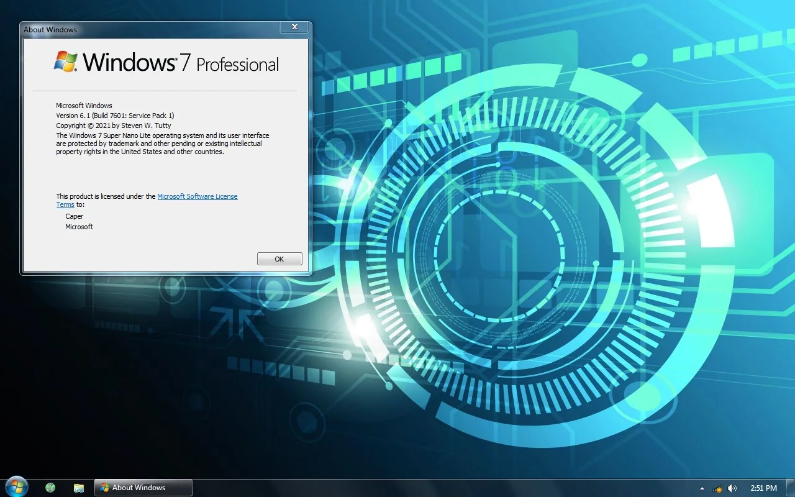Open Microsoft Software License Terms link

pos(197,196)
